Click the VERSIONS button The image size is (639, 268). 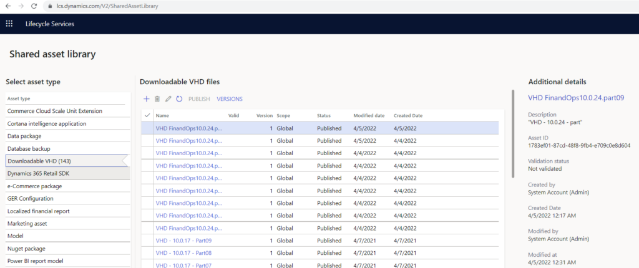coord(229,99)
